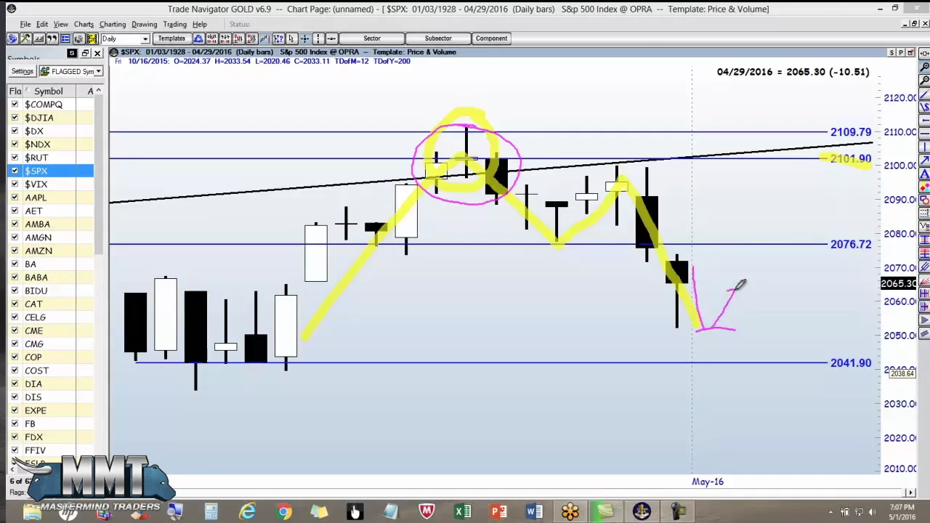Sort list by Fla column header
Image resolution: width=930 pixels, height=523 pixels.
pos(15,92)
